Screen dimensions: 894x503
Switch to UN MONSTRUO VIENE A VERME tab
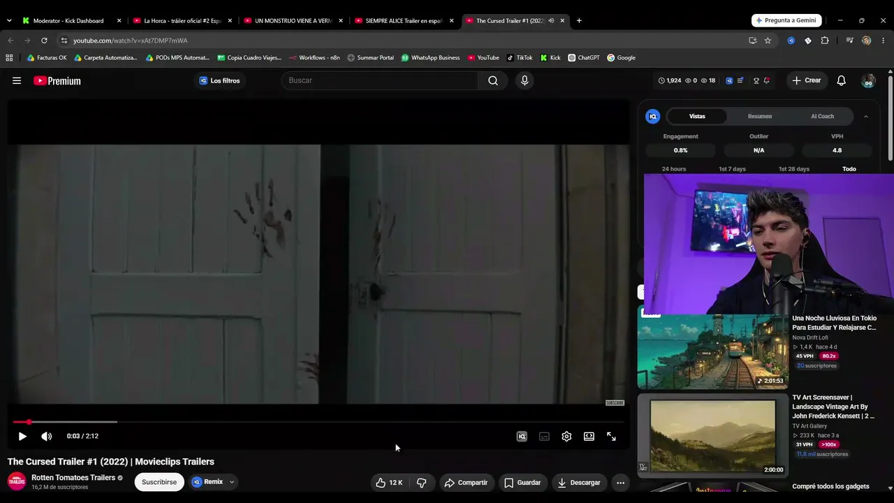pyautogui.click(x=293, y=21)
